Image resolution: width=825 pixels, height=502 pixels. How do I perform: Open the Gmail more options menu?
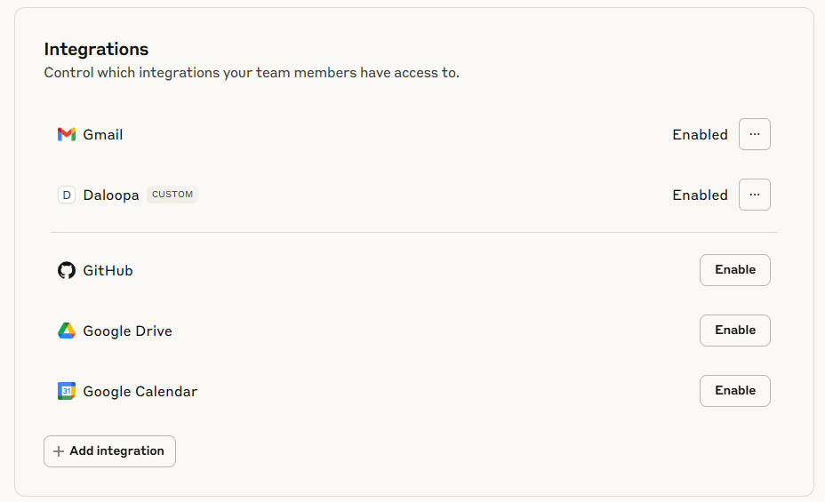click(x=755, y=134)
